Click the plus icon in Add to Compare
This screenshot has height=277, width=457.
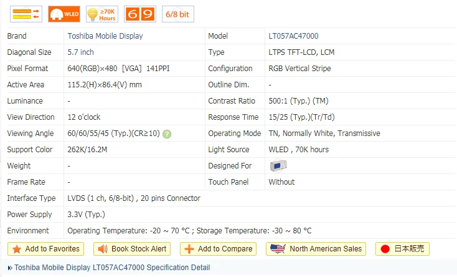(189, 249)
